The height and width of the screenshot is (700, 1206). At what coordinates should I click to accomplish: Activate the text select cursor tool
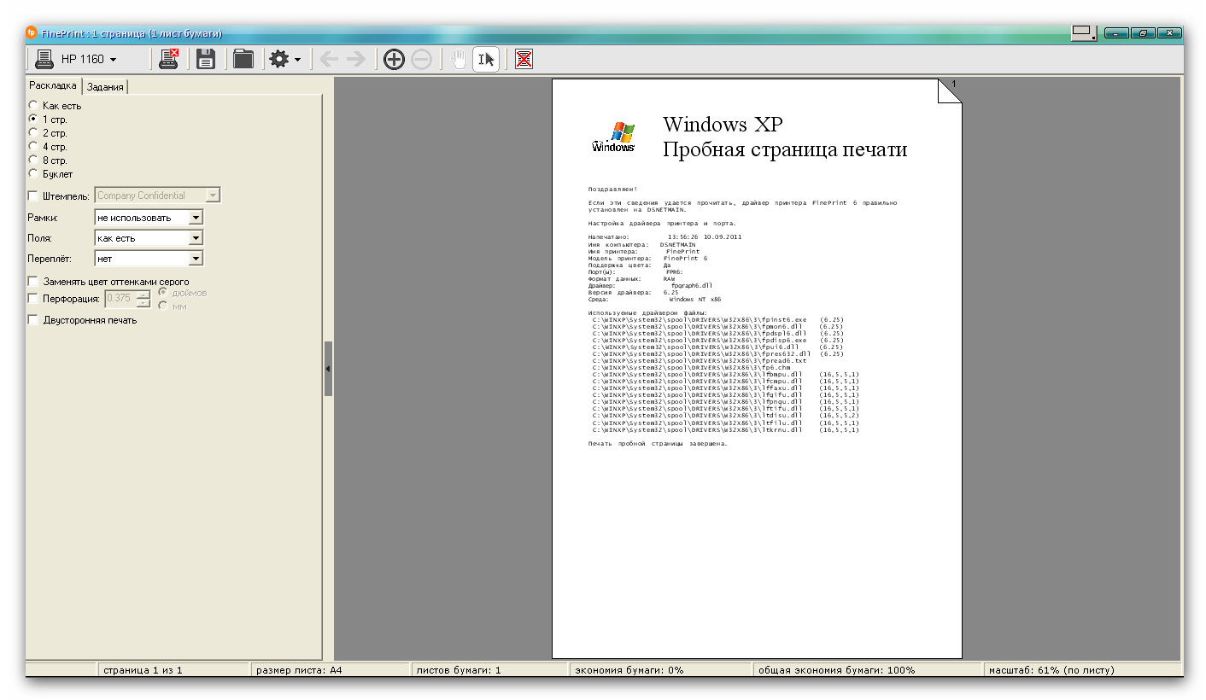point(486,59)
